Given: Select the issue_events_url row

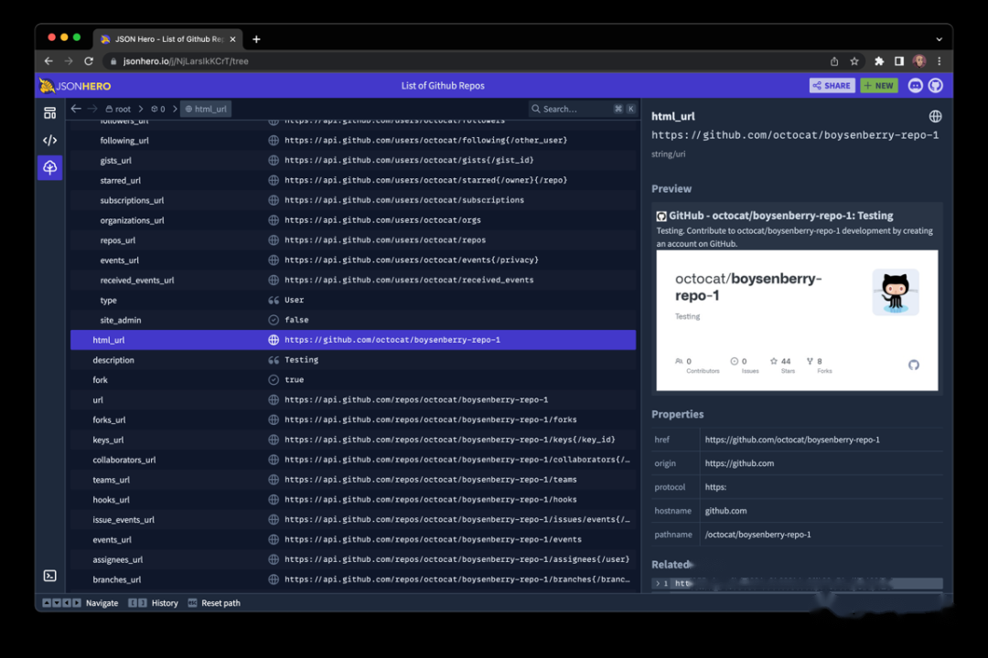Looking at the screenshot, I should 353,519.
